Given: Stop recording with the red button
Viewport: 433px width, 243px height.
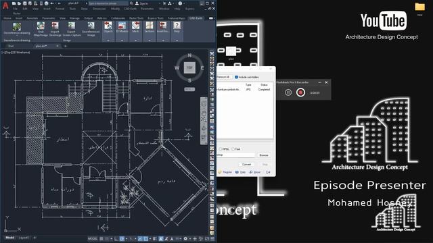Looking at the screenshot, I should [x=300, y=92].
